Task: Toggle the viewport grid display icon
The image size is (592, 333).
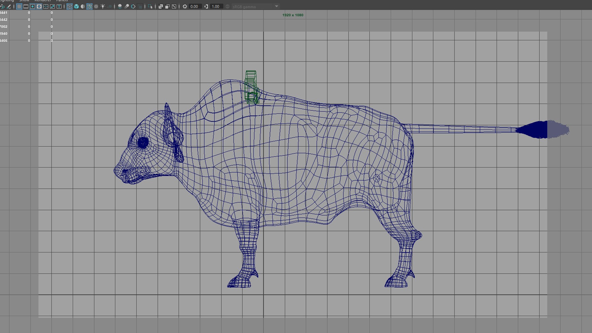Action: [x=19, y=6]
